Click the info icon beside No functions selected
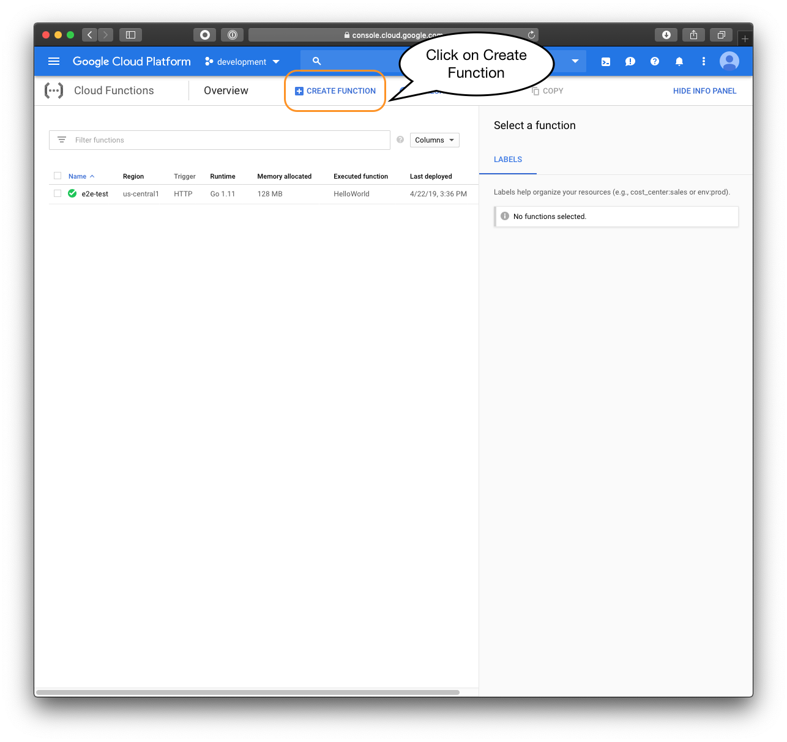 pos(505,216)
